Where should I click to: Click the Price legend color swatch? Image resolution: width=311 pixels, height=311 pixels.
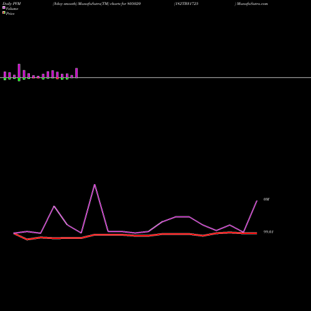4,13
